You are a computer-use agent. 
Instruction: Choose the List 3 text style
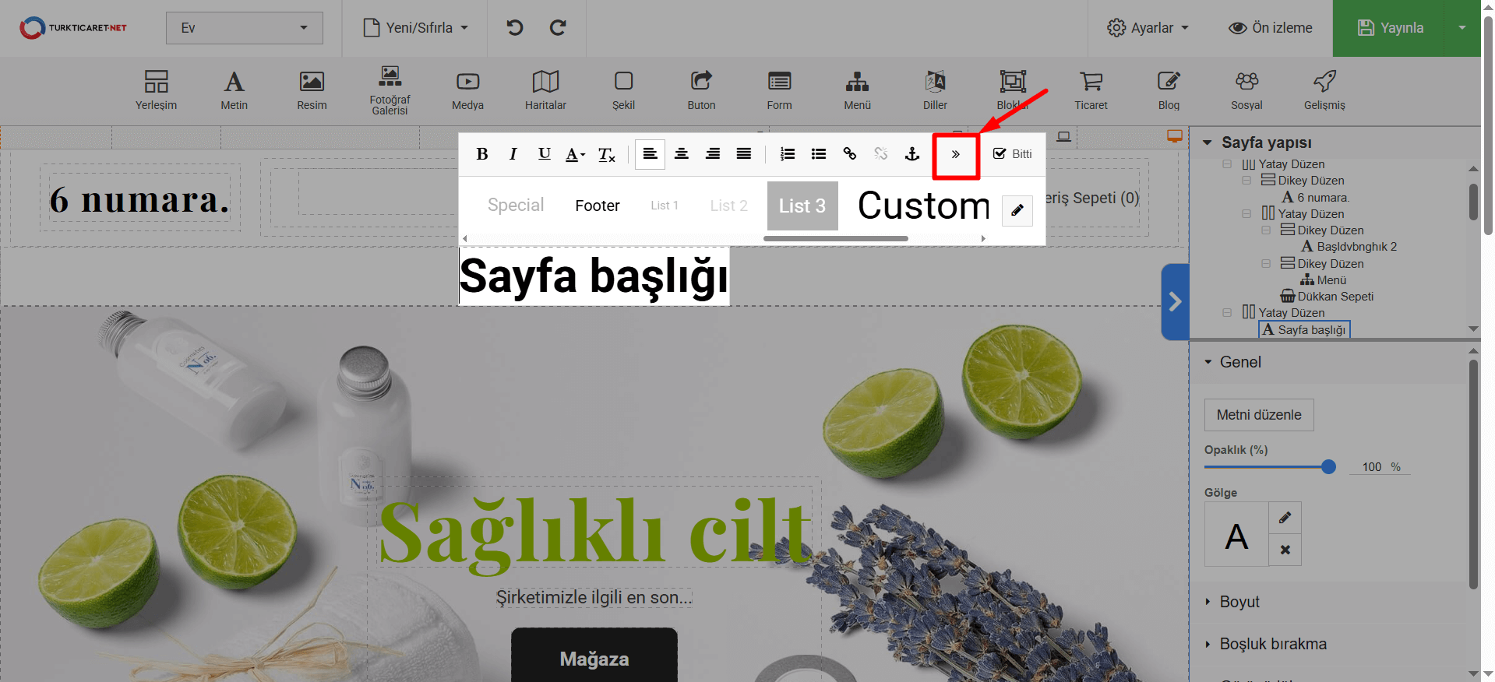(802, 206)
